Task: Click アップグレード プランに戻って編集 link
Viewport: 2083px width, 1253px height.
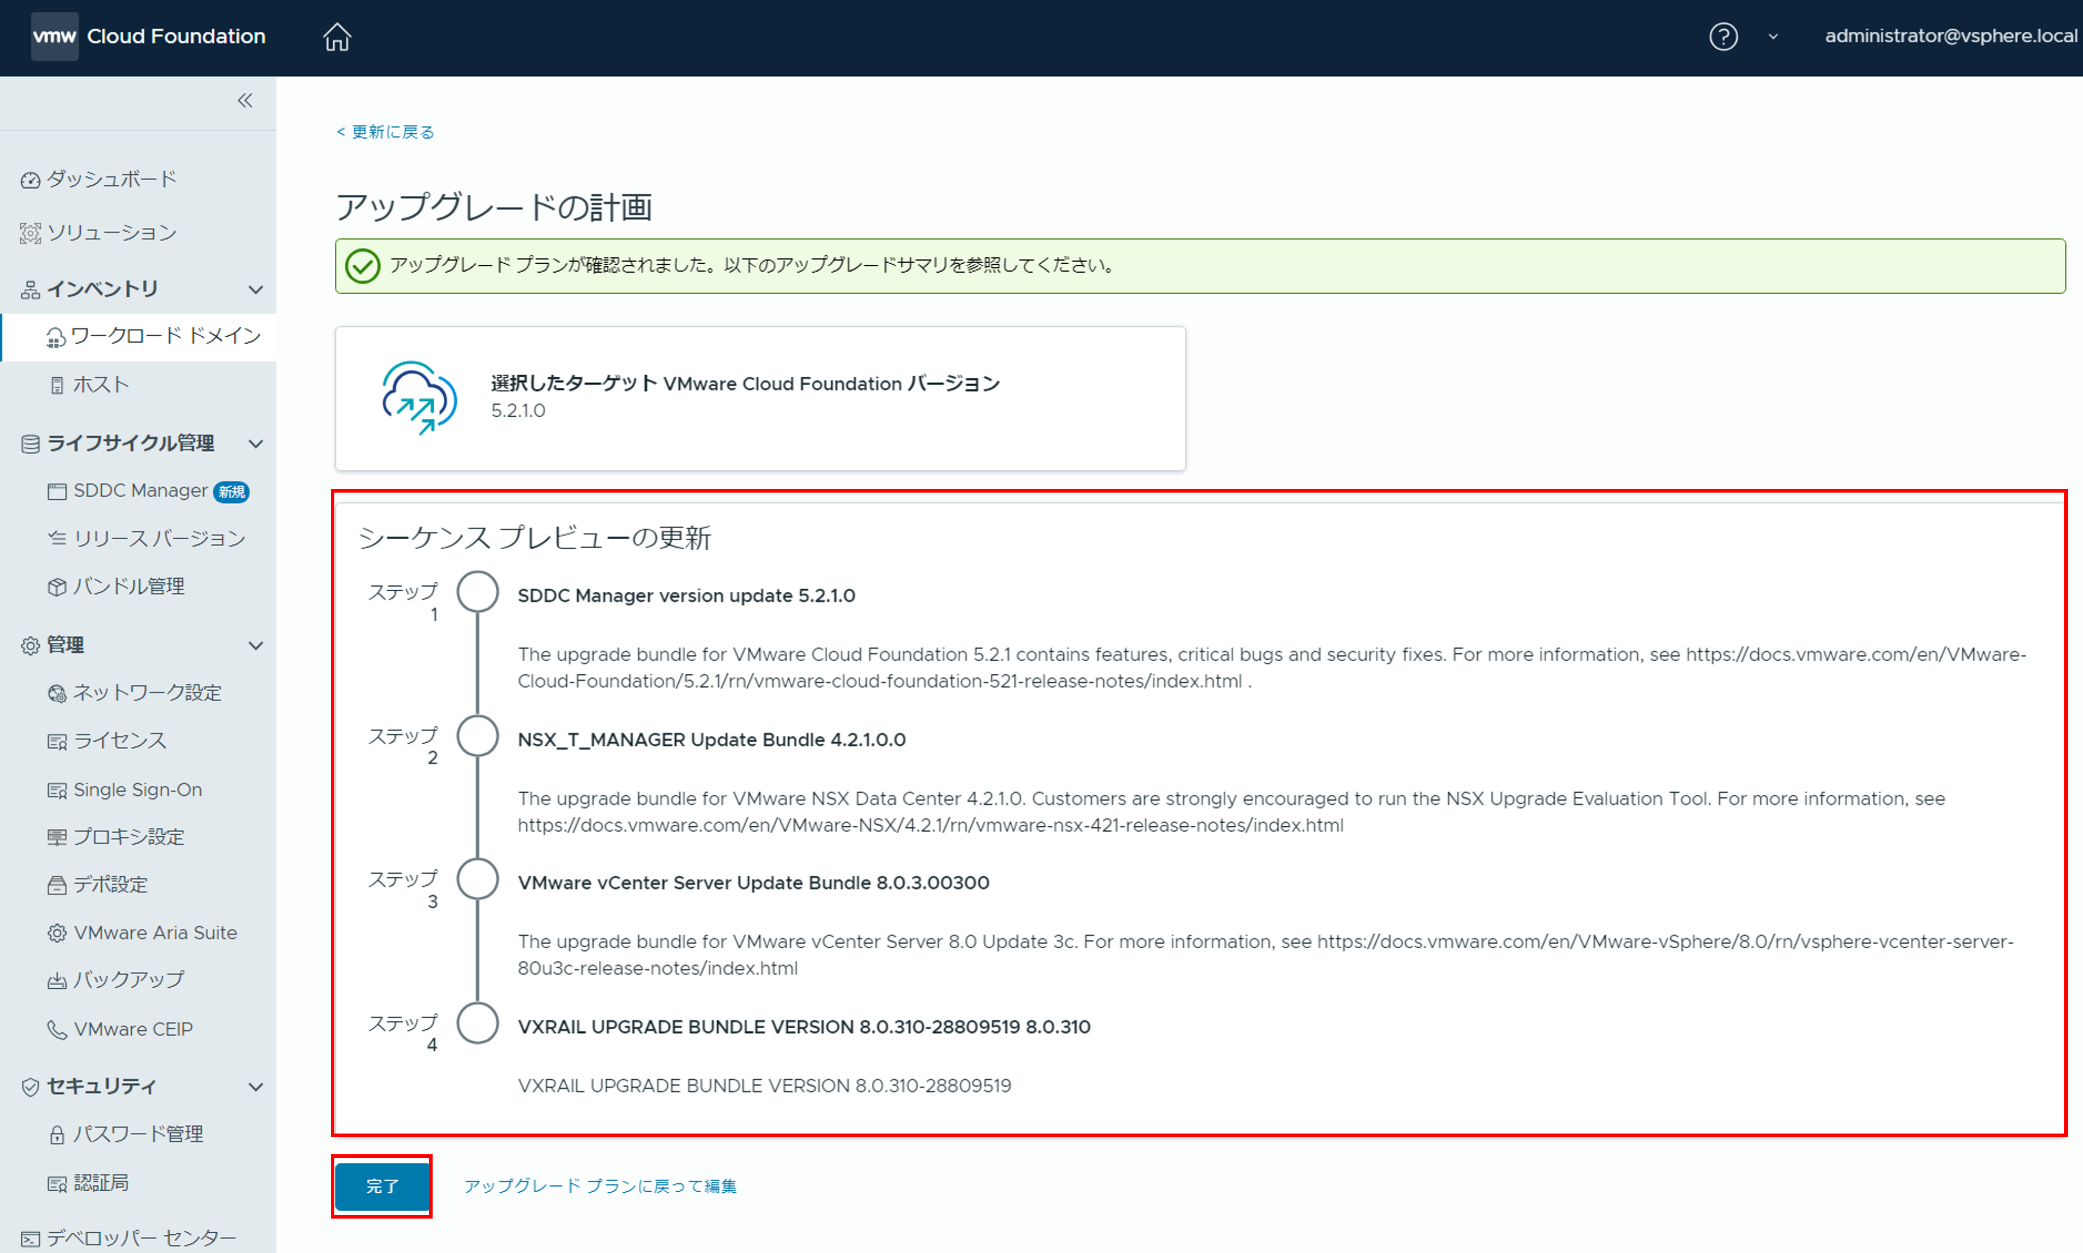Action: 600,1186
